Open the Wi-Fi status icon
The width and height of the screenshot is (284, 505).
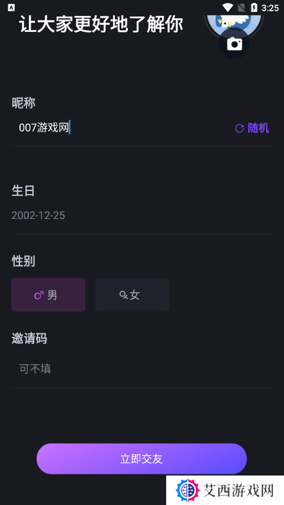coord(227,8)
